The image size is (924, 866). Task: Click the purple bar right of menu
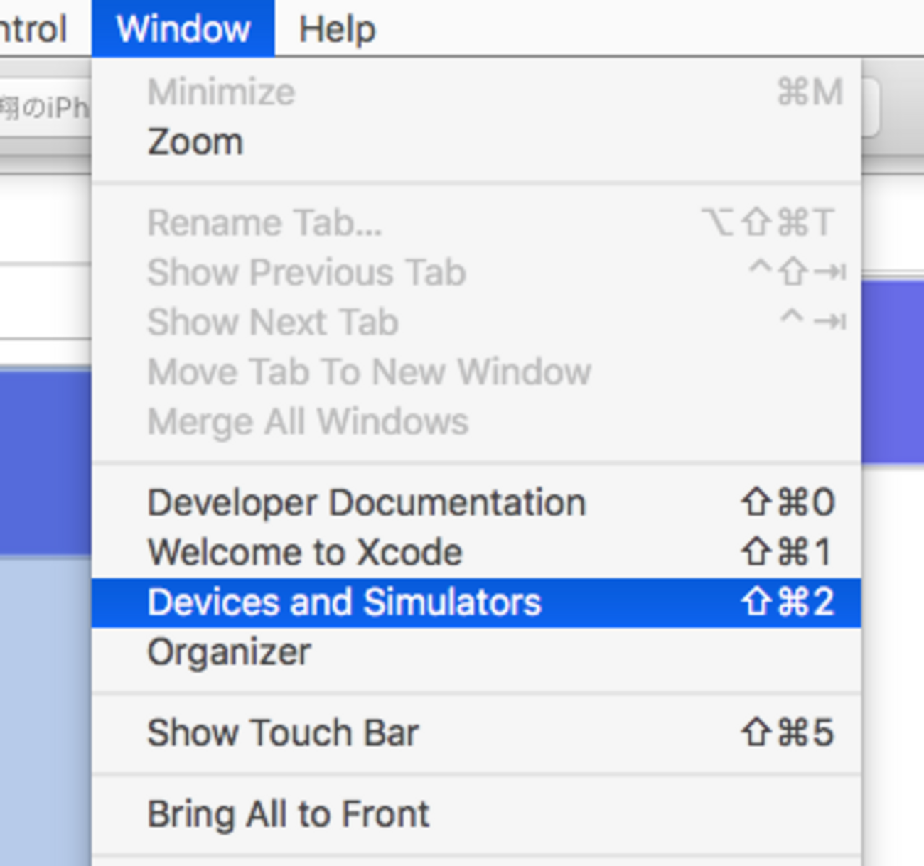(x=893, y=369)
